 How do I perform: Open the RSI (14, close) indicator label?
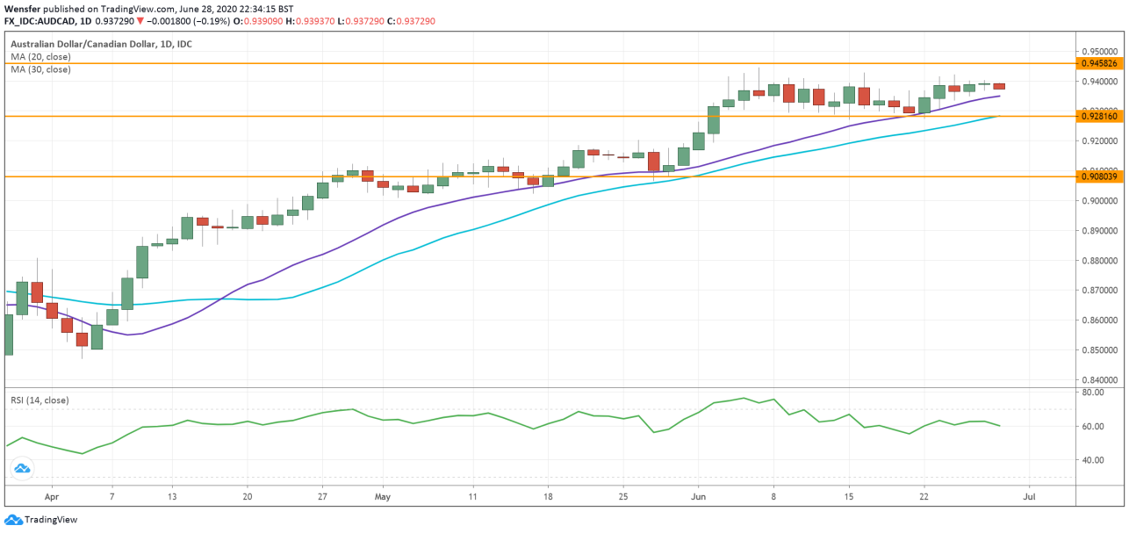[x=39, y=399]
